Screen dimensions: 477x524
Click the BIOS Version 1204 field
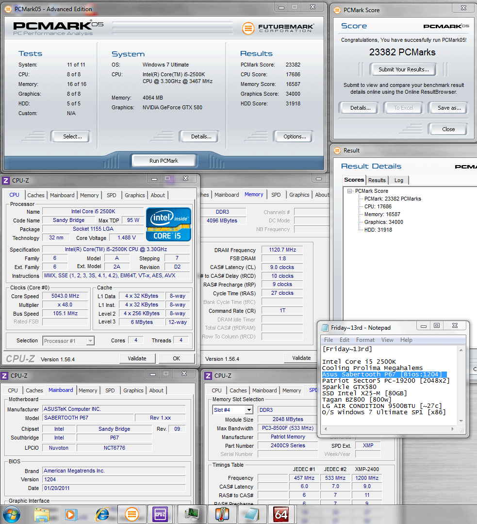pos(114,479)
